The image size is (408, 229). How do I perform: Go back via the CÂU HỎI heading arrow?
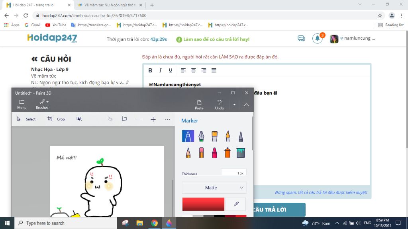tap(34, 59)
